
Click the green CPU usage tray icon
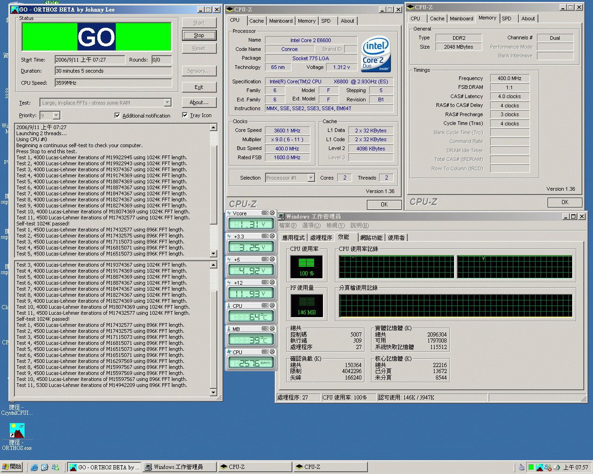click(x=531, y=468)
